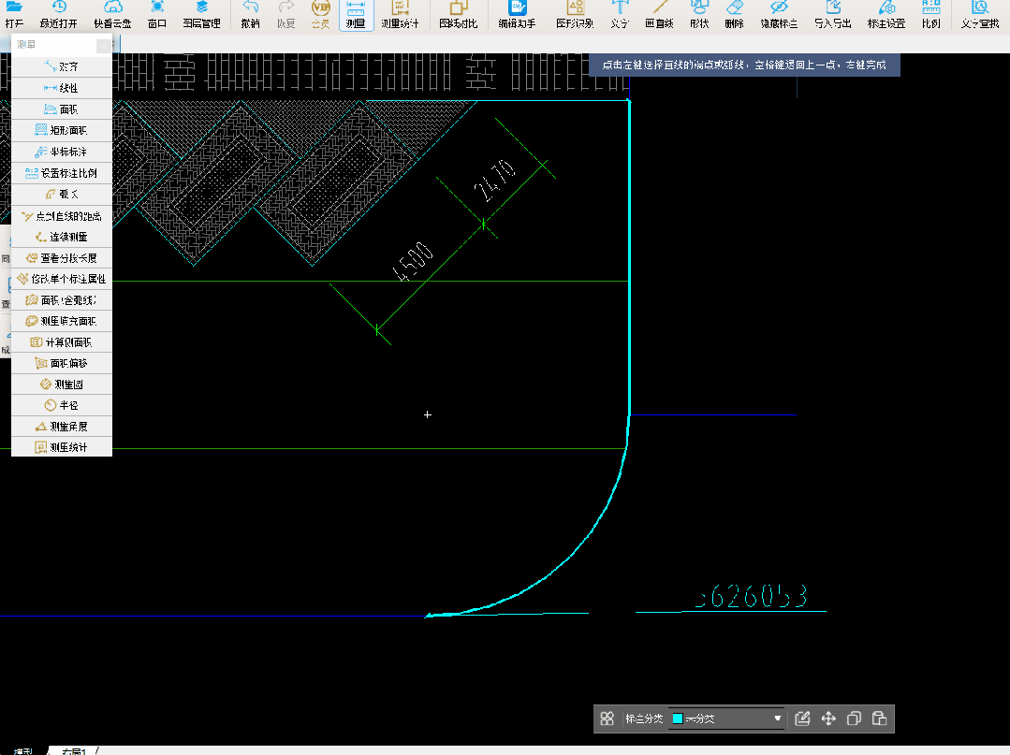Select the 形状 shapes tool

[x=699, y=14]
